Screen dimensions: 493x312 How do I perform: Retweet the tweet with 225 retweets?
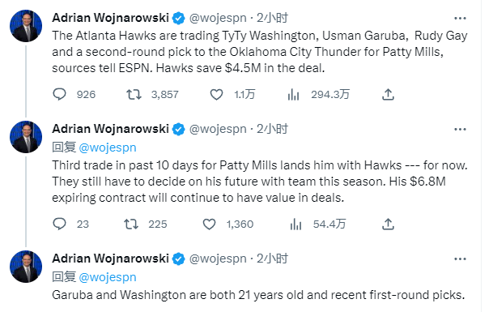[x=131, y=224]
